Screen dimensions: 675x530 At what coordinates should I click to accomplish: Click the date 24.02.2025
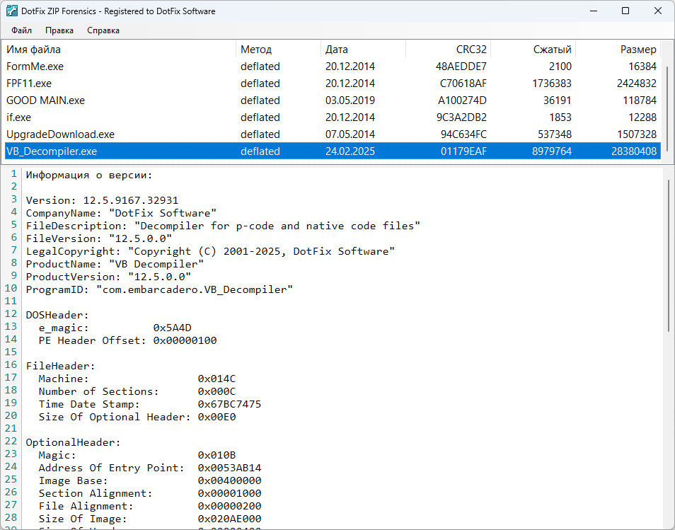pos(350,151)
